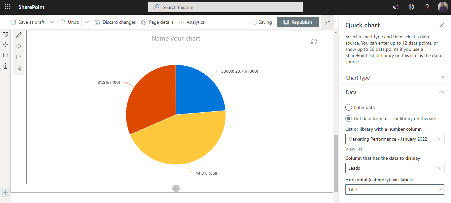This screenshot has height=203, width=451.
Task: Select the Get data from a list option
Action: [x=348, y=118]
